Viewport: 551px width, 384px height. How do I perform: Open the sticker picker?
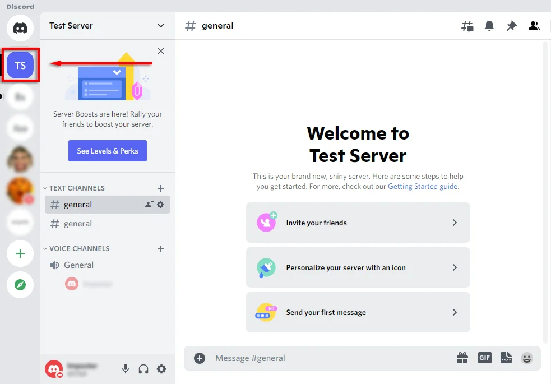pyautogui.click(x=506, y=358)
